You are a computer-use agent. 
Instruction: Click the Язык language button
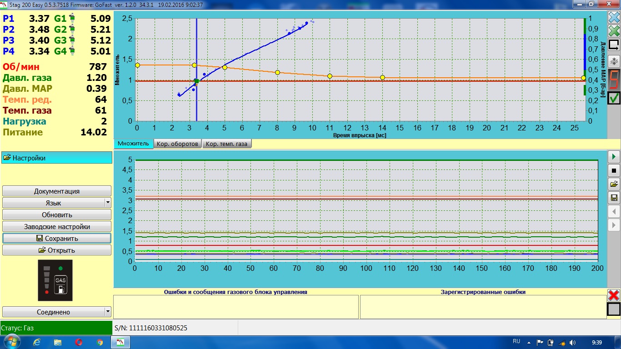click(x=54, y=203)
